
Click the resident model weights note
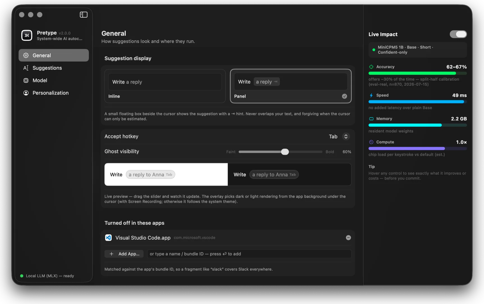391,131
